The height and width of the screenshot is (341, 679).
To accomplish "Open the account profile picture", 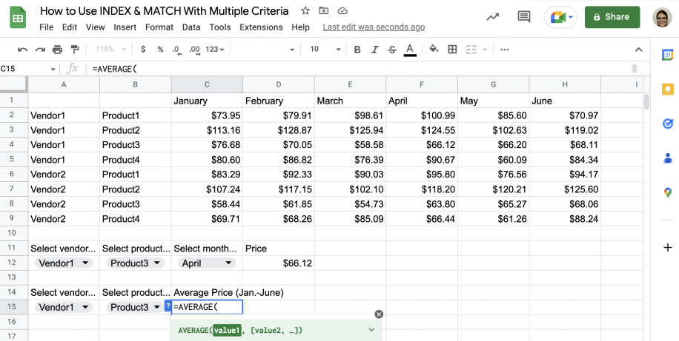I will point(662,17).
